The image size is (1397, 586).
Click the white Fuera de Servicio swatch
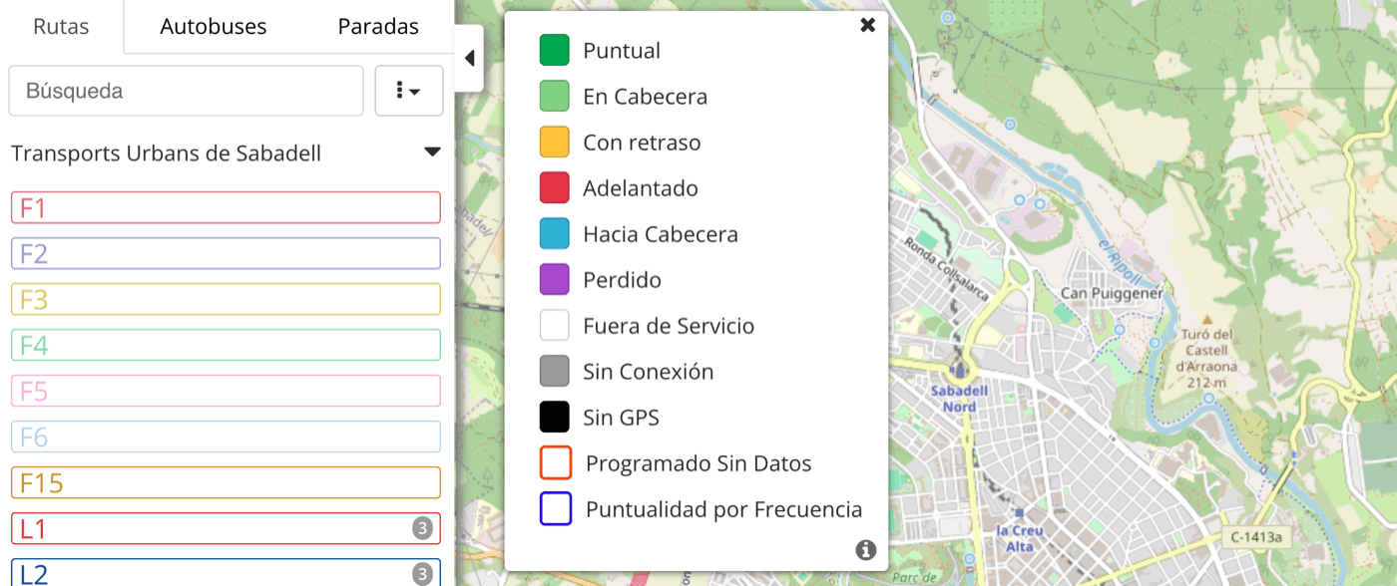(x=555, y=325)
